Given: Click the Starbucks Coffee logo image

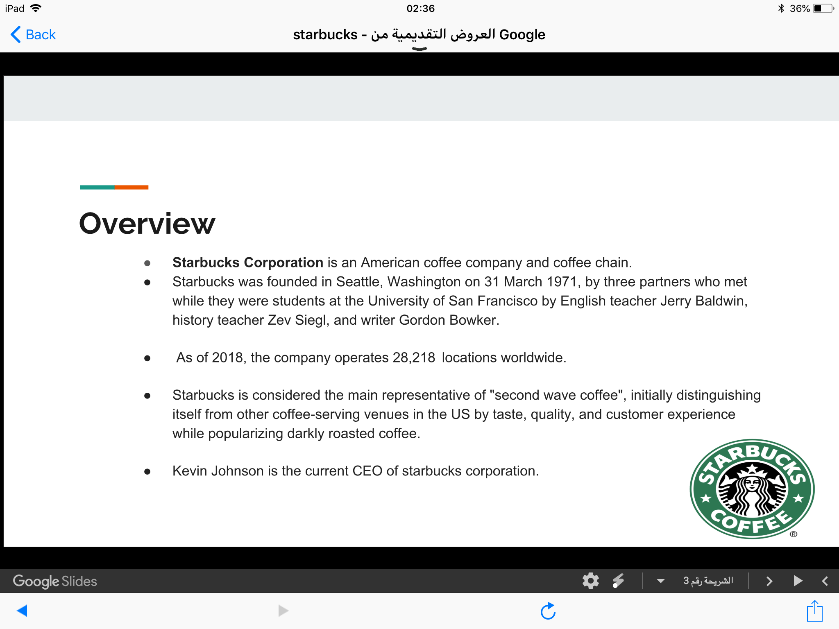Looking at the screenshot, I should [x=752, y=489].
